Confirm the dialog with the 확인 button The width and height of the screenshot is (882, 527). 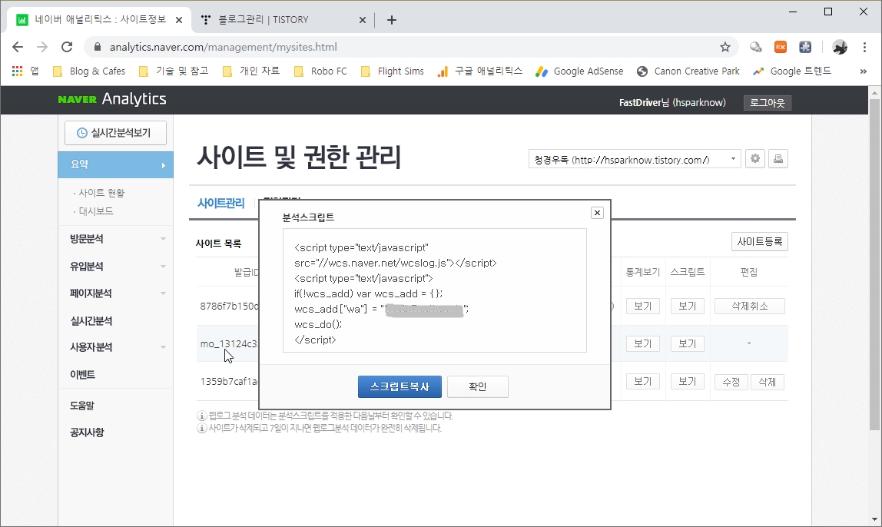click(x=478, y=386)
